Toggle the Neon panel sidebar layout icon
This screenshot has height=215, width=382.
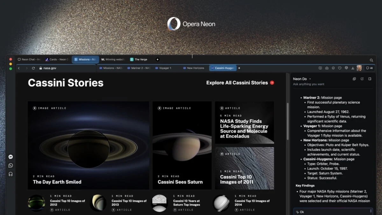tap(370, 79)
